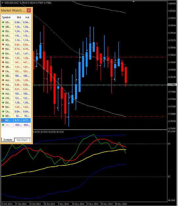Click the red down arrow in the EU... 147 row

click(x=3, y=63)
